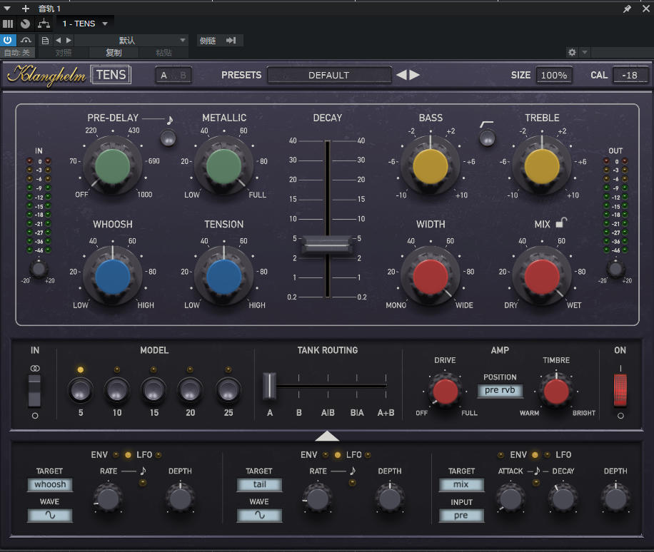Set tank routing to A+B
The width and height of the screenshot is (654, 552).
pos(386,413)
